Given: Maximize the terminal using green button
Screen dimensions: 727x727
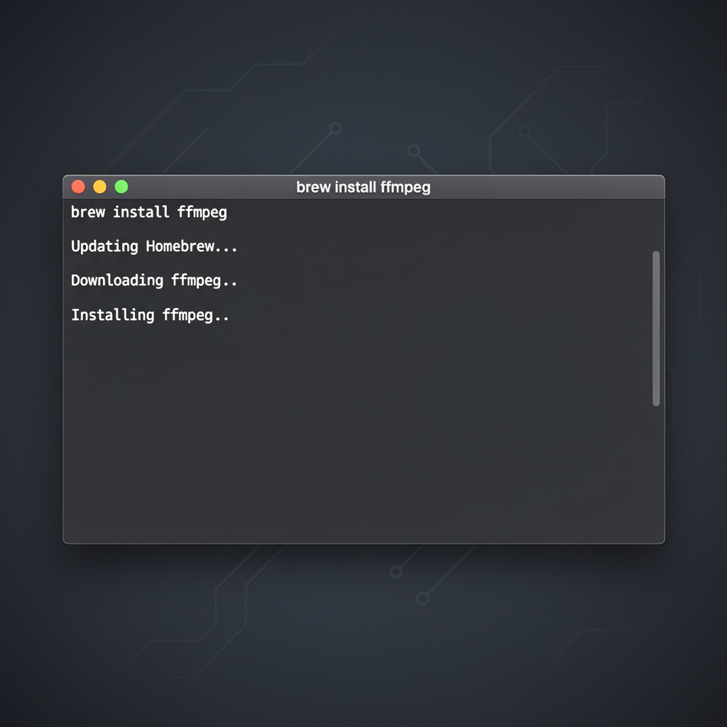Looking at the screenshot, I should 121,187.
